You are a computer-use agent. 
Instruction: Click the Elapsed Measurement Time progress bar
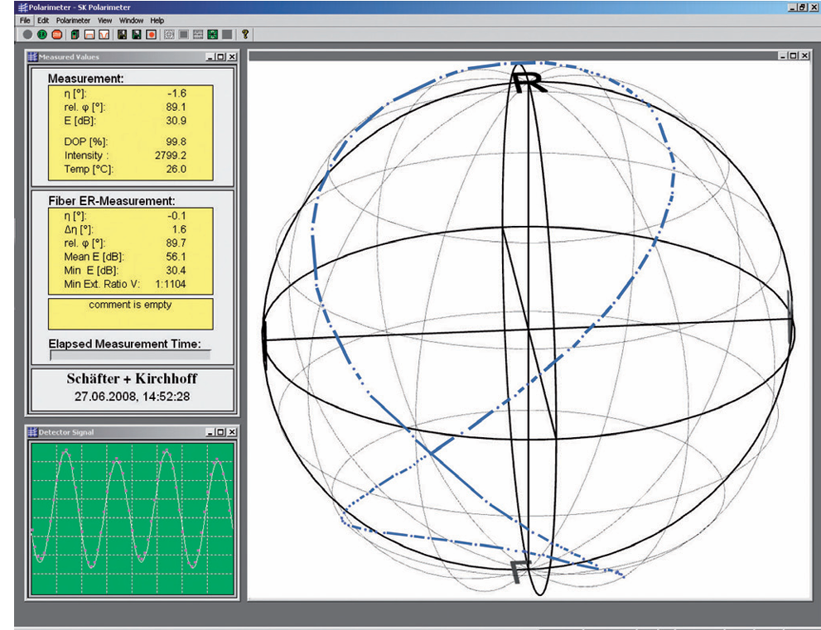pyautogui.click(x=130, y=354)
